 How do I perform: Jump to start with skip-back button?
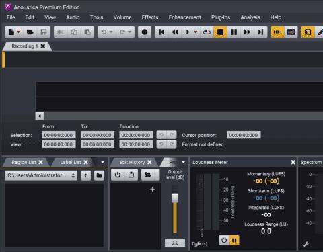click(x=161, y=32)
